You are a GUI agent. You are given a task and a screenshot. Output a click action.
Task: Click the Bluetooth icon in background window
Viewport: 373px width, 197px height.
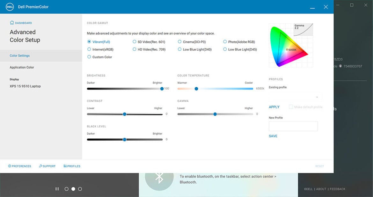tap(159, 177)
